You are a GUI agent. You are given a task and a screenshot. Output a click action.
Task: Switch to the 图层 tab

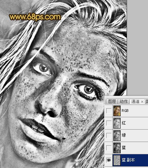click(x=112, y=102)
